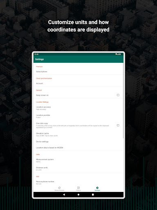The height and width of the screenshot is (210, 157).
Task: Open the Measurements tab icon
Action: point(59,188)
